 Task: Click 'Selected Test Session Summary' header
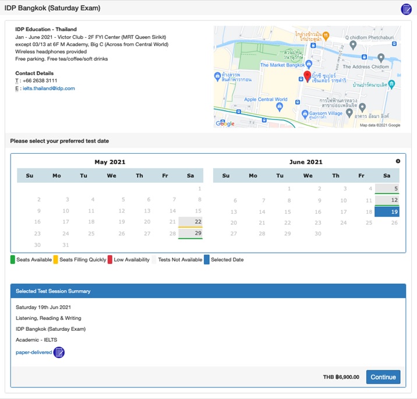click(53, 291)
